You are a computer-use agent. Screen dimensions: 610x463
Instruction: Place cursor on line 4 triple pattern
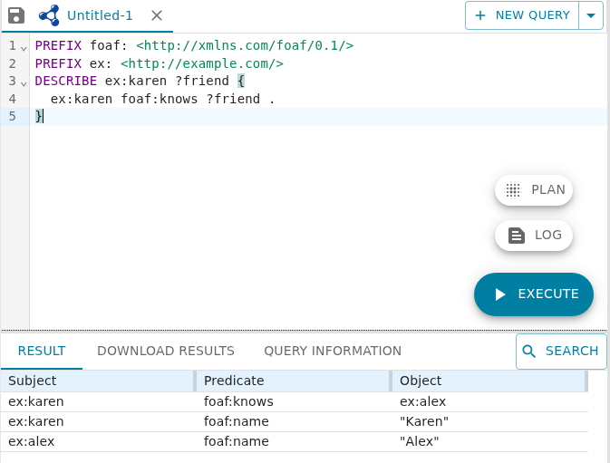162,99
